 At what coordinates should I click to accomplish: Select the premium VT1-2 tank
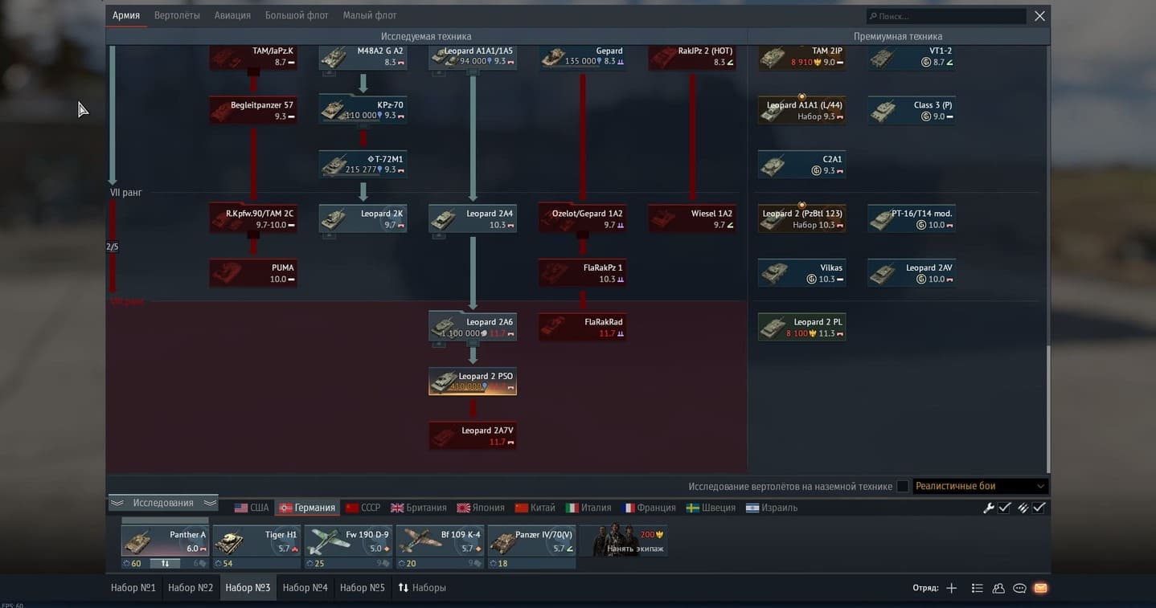point(912,57)
